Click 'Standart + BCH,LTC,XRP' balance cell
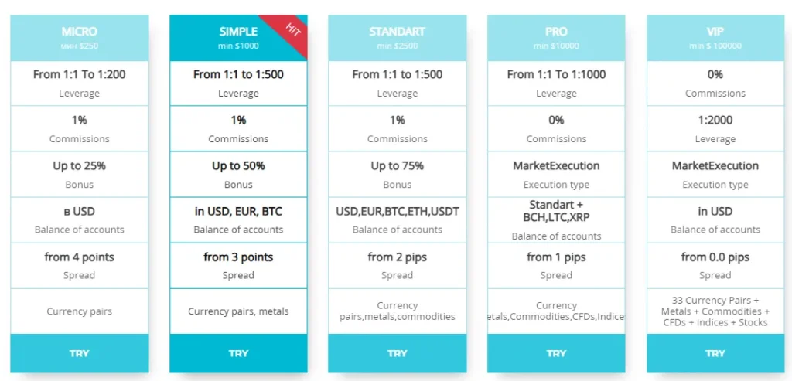Screen dimensions: 792x381 [556, 219]
